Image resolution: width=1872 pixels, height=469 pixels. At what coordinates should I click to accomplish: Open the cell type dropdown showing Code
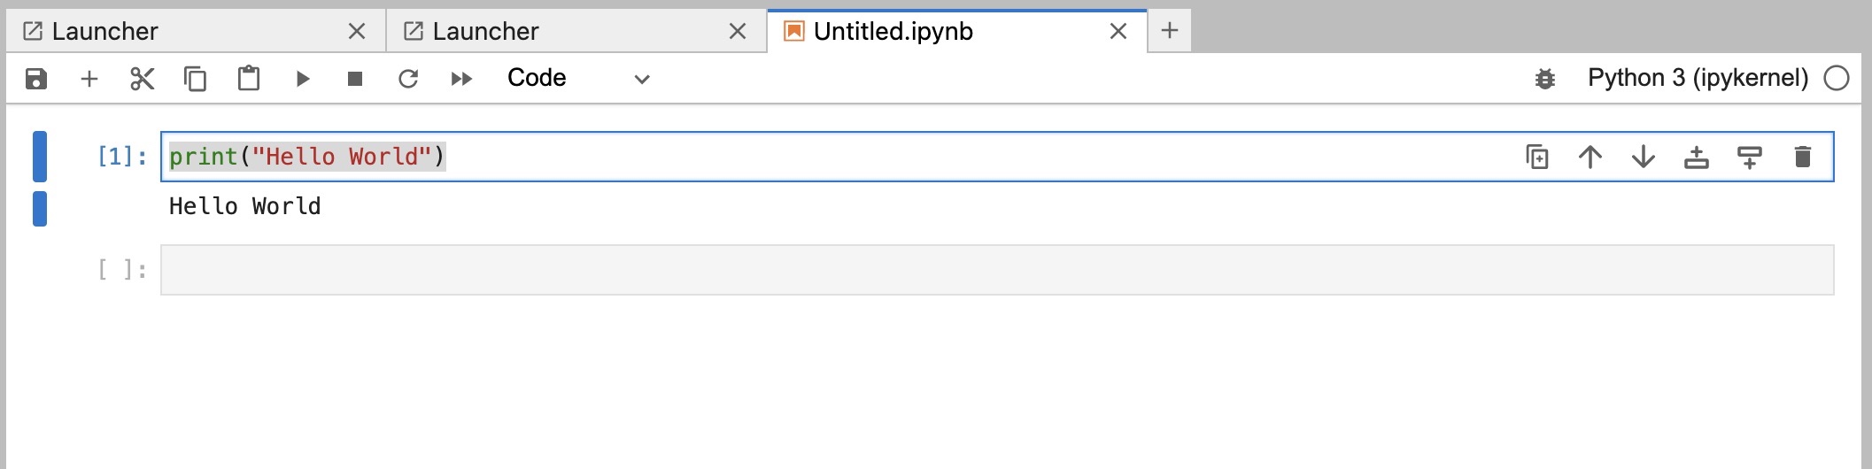(x=578, y=79)
